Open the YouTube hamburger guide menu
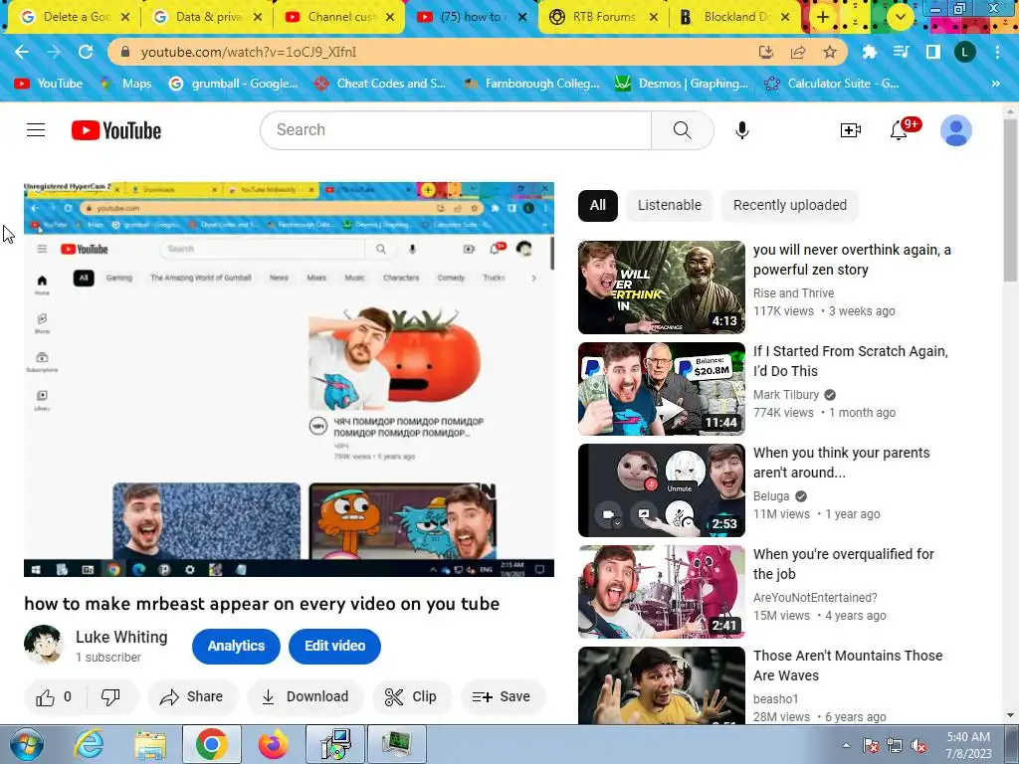 (x=36, y=130)
